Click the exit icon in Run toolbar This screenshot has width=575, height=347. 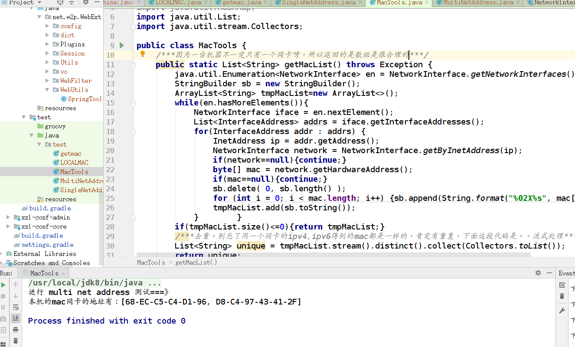(x=3, y=330)
